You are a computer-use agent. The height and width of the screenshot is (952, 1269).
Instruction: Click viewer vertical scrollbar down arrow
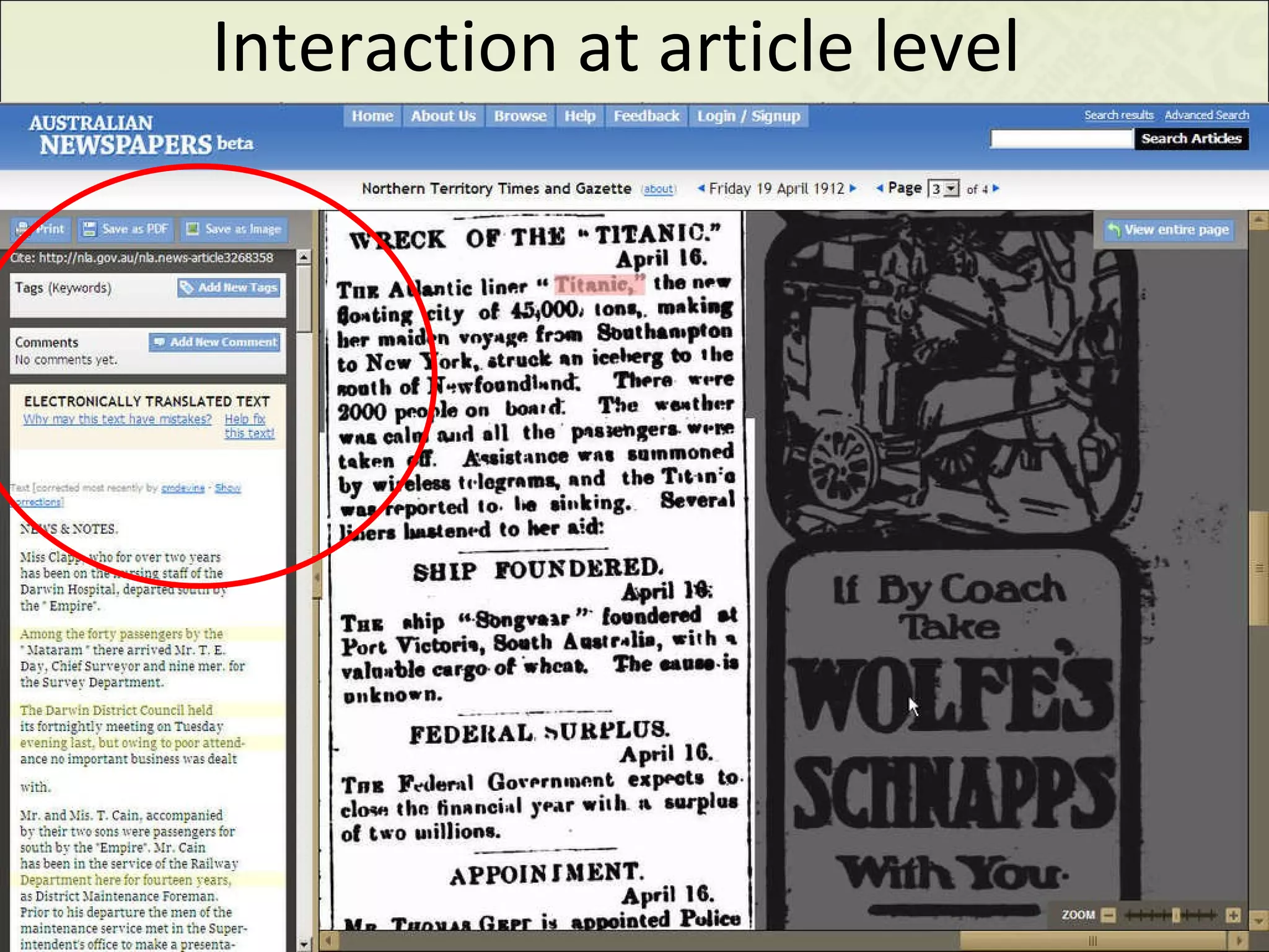point(1258,921)
